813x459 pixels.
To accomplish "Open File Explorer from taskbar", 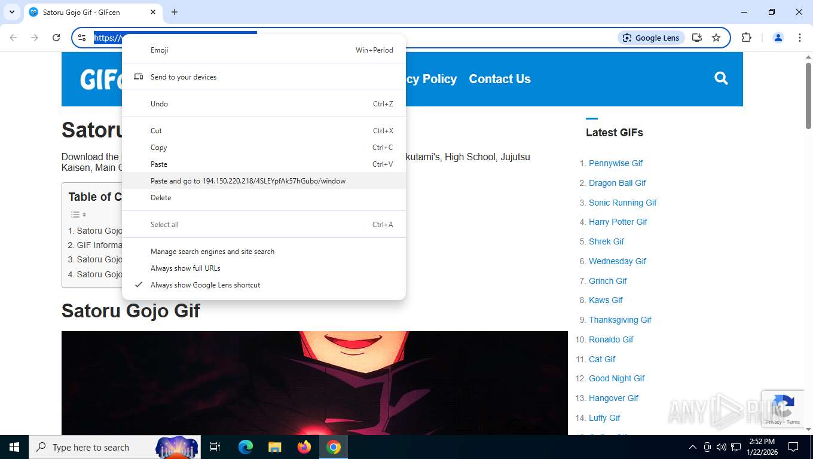I will tap(274, 447).
